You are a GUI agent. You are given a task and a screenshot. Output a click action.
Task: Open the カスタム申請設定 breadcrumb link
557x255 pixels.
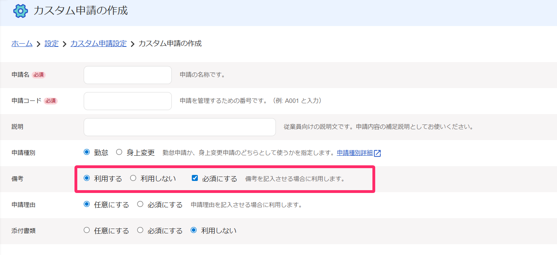click(x=99, y=44)
